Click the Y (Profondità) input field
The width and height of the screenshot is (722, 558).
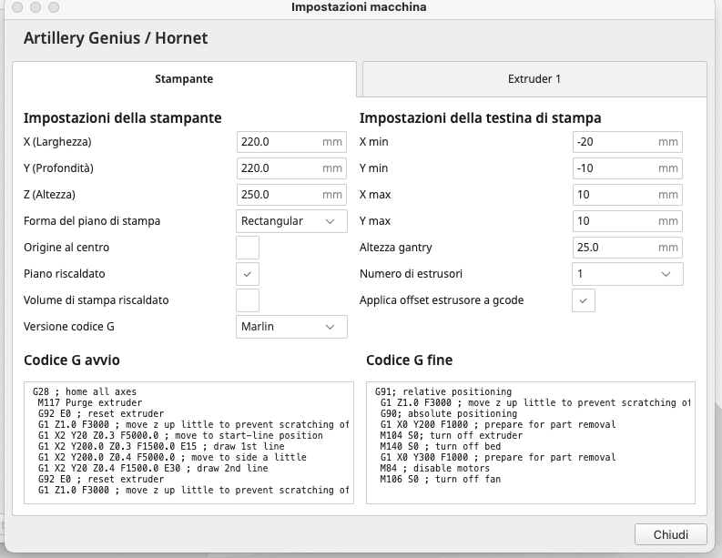coord(291,168)
